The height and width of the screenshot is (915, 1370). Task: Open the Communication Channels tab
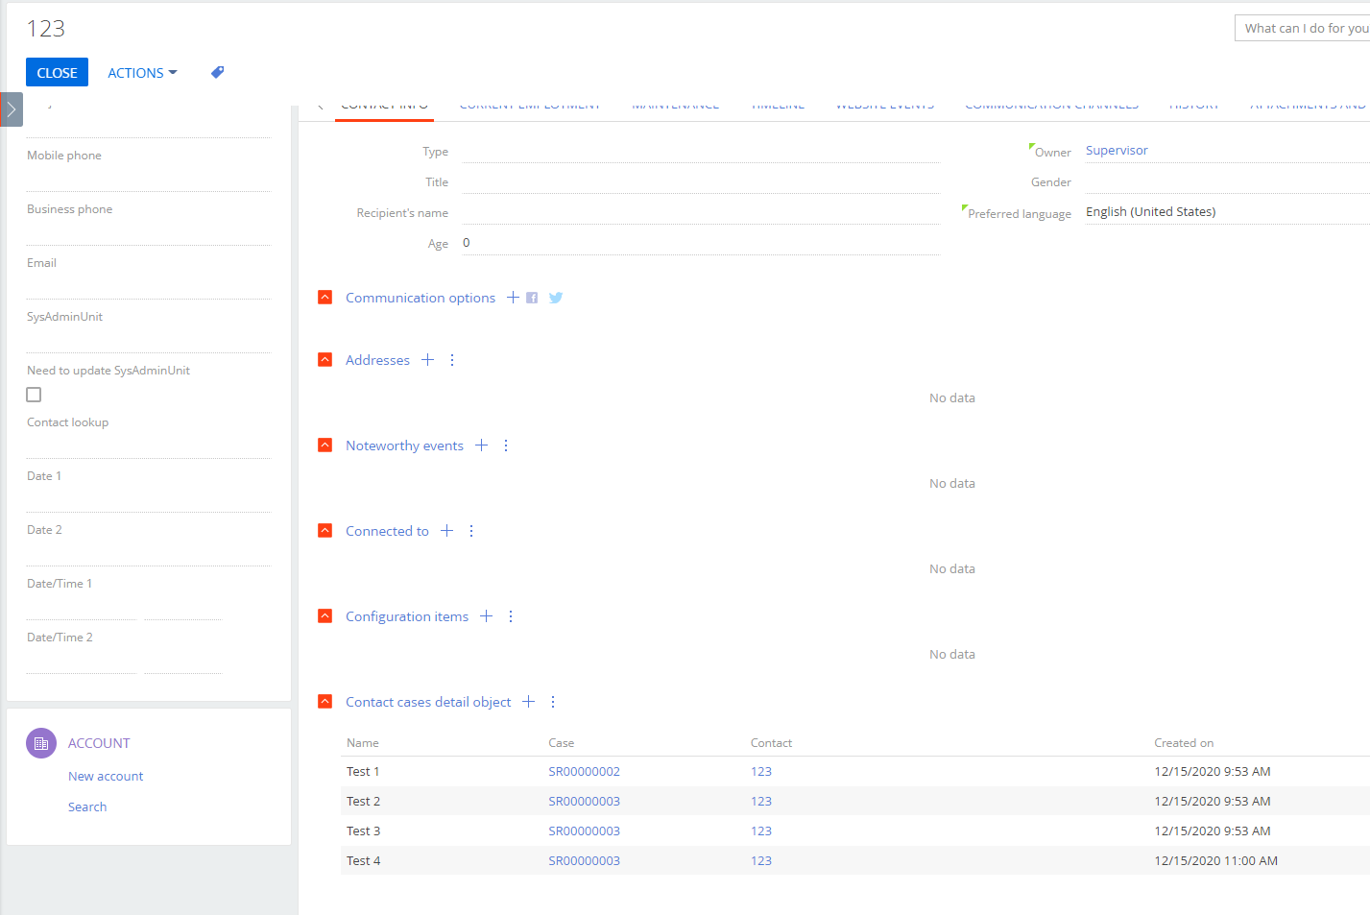1051,104
